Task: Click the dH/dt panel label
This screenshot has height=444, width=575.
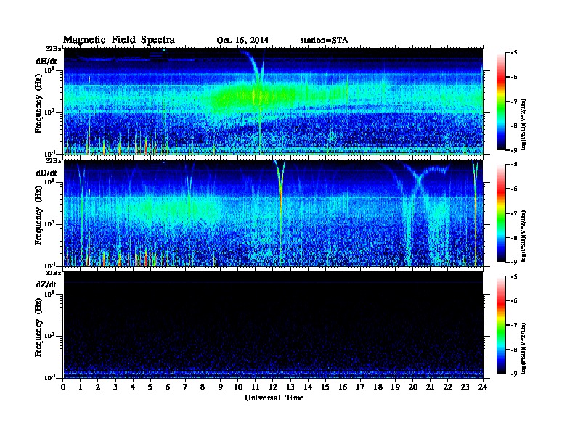Action: 46,61
